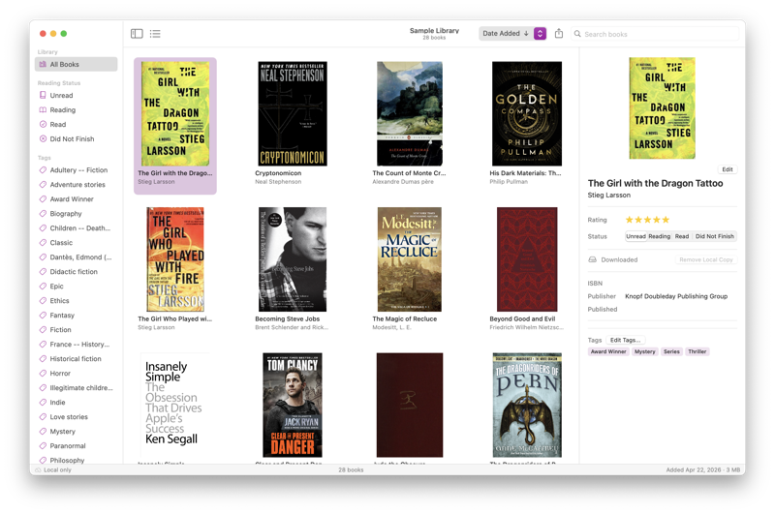Select the Love stories tag
The height and width of the screenshot is (514, 775).
pos(77,417)
